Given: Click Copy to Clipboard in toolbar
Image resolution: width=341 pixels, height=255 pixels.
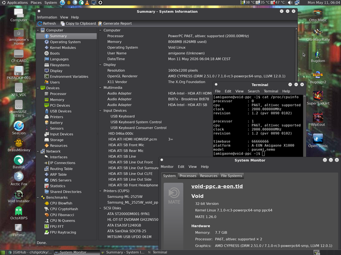Looking at the screenshot, I should (78, 23).
